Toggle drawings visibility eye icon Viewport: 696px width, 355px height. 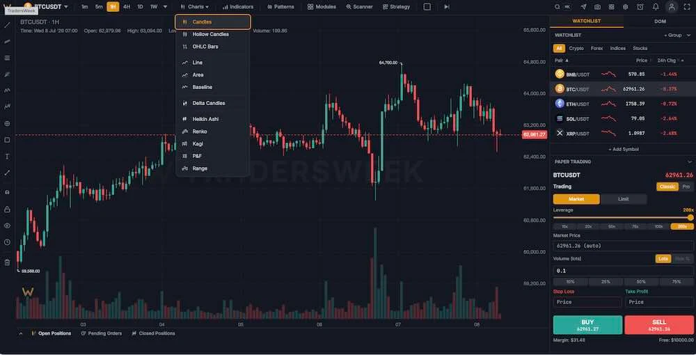point(7,226)
